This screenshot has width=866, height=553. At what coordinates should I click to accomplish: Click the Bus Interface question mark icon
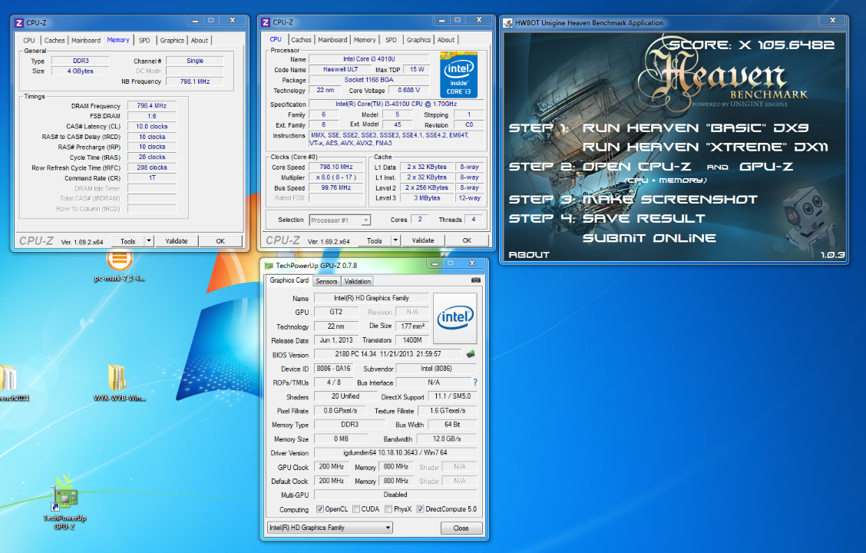[475, 382]
